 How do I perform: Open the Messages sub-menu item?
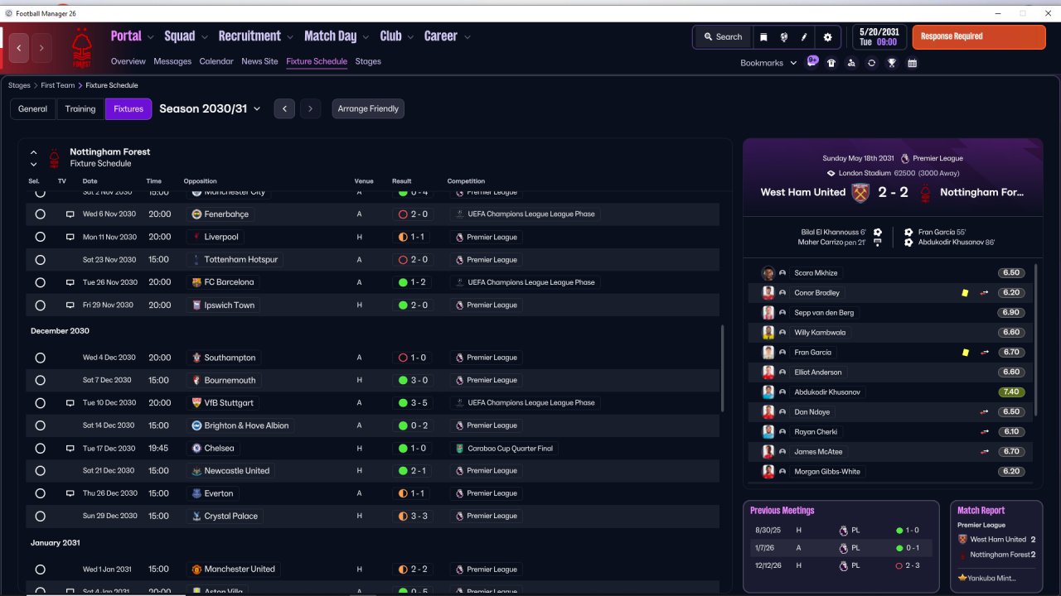(x=172, y=61)
